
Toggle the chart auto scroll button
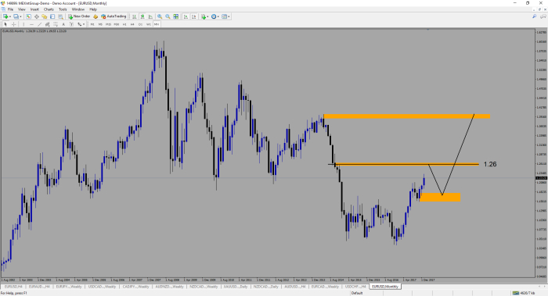186,16
